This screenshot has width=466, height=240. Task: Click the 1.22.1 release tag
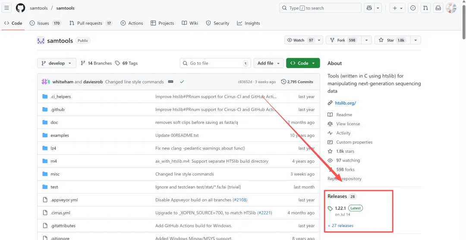[340, 208]
